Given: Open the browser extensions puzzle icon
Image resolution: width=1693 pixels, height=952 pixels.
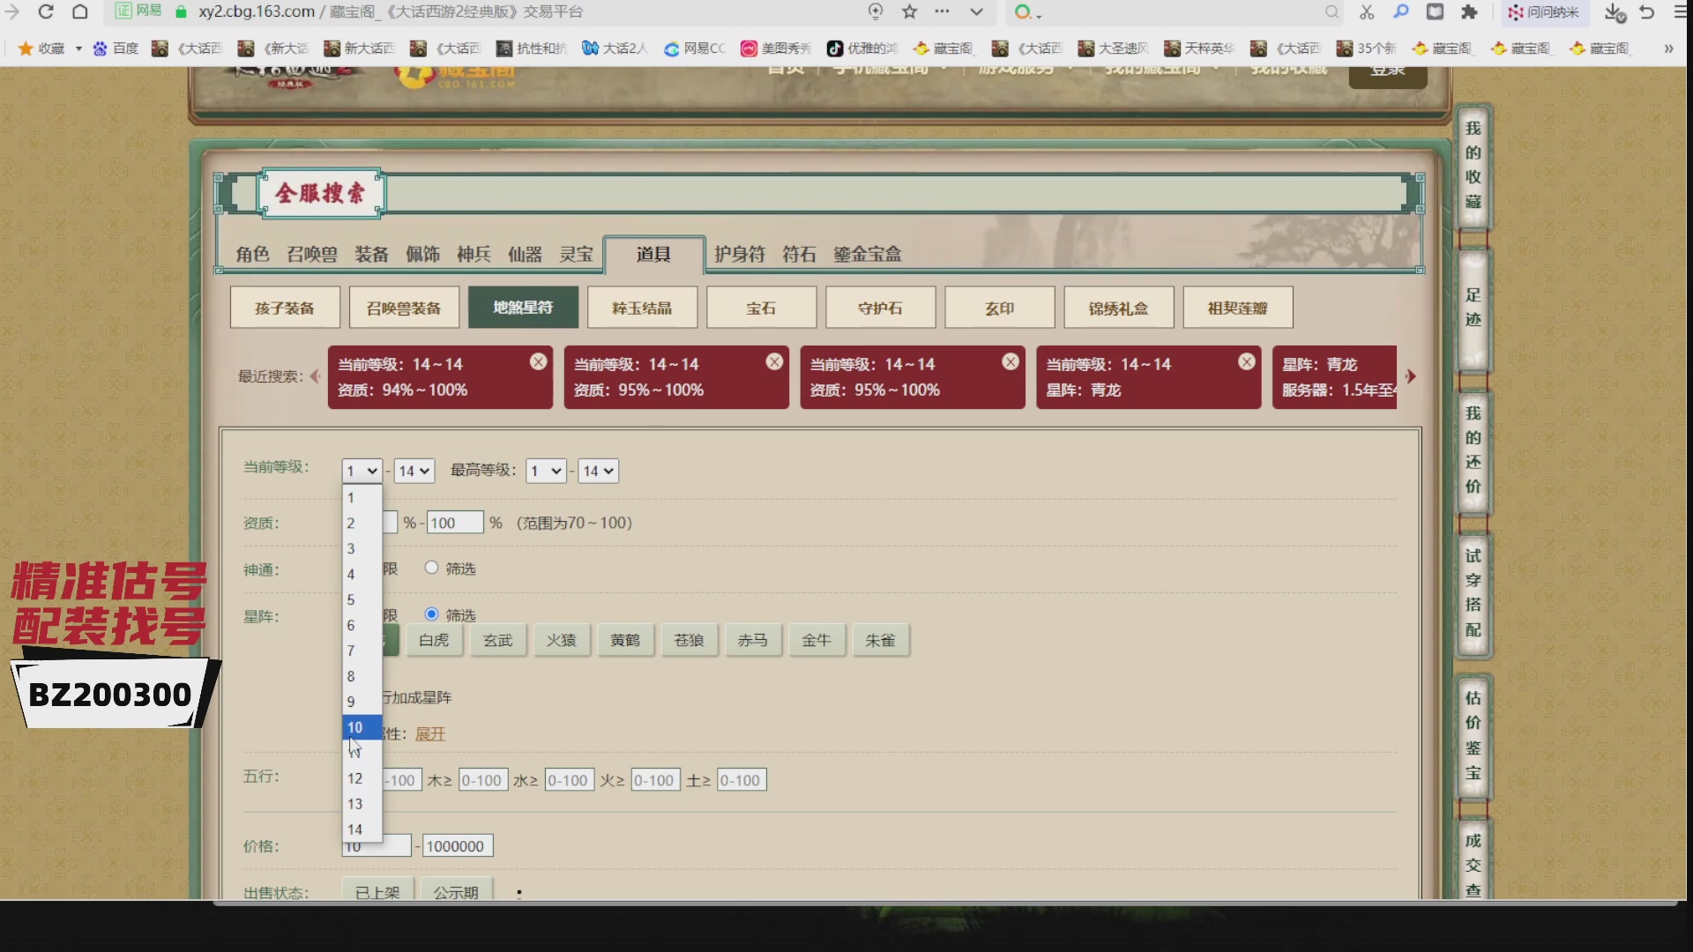Looking at the screenshot, I should point(1469,11).
